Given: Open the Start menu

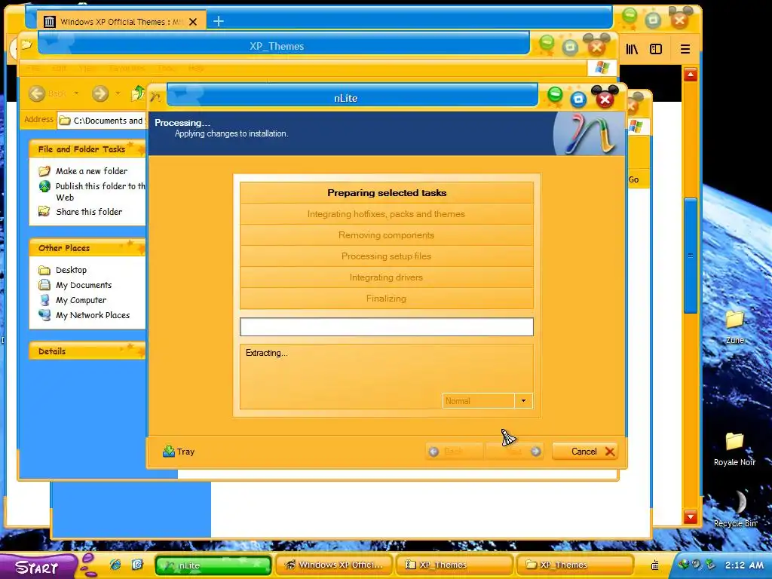Looking at the screenshot, I should [x=37, y=565].
